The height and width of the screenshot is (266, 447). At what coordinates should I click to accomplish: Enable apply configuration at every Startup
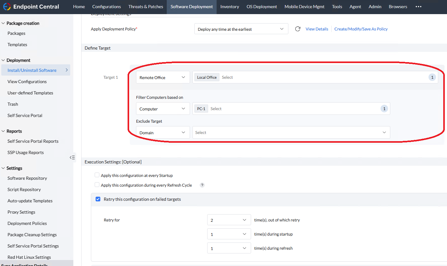[x=97, y=175]
